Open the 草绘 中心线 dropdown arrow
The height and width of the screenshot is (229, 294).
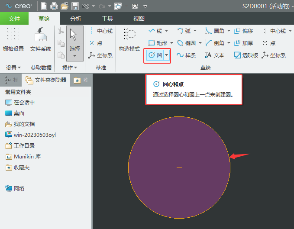[x=290, y=31]
